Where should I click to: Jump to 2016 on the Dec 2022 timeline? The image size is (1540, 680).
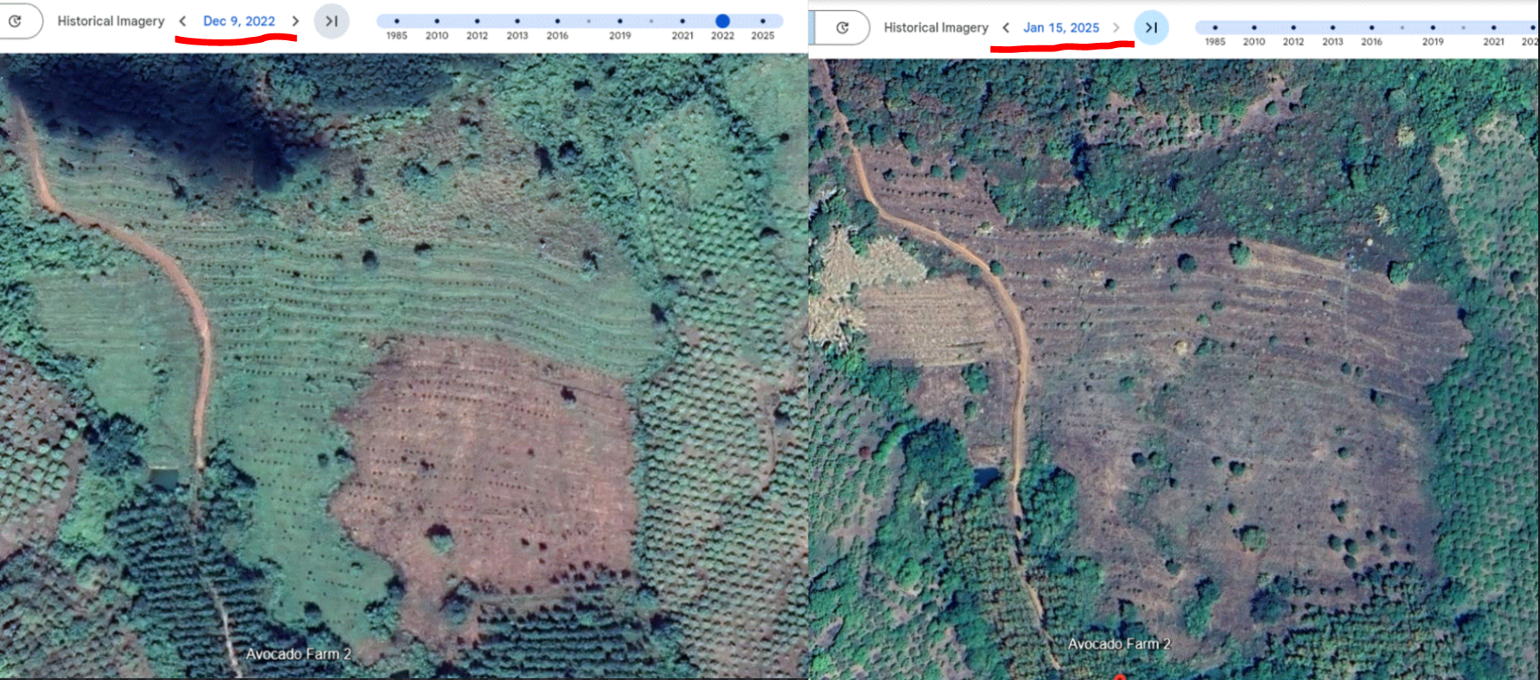pyautogui.click(x=558, y=21)
